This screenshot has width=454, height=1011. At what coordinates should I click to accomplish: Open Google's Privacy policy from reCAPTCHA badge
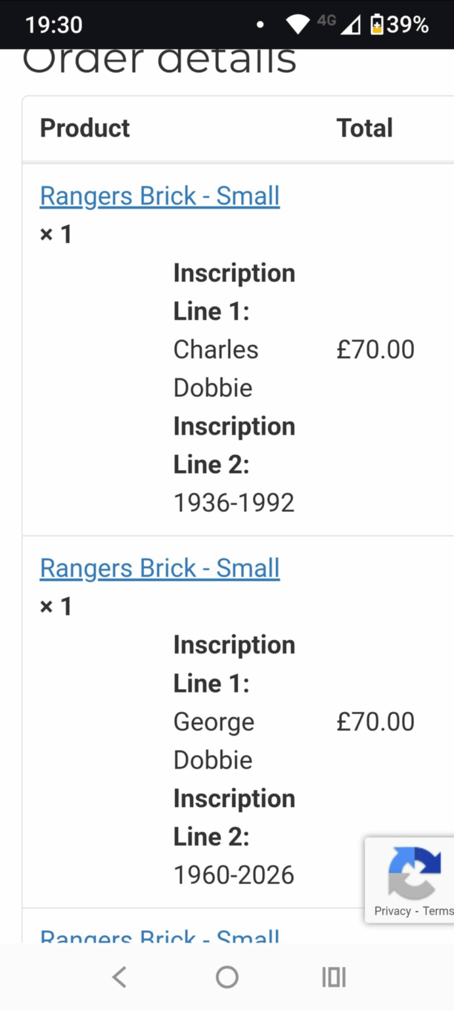coord(392,911)
